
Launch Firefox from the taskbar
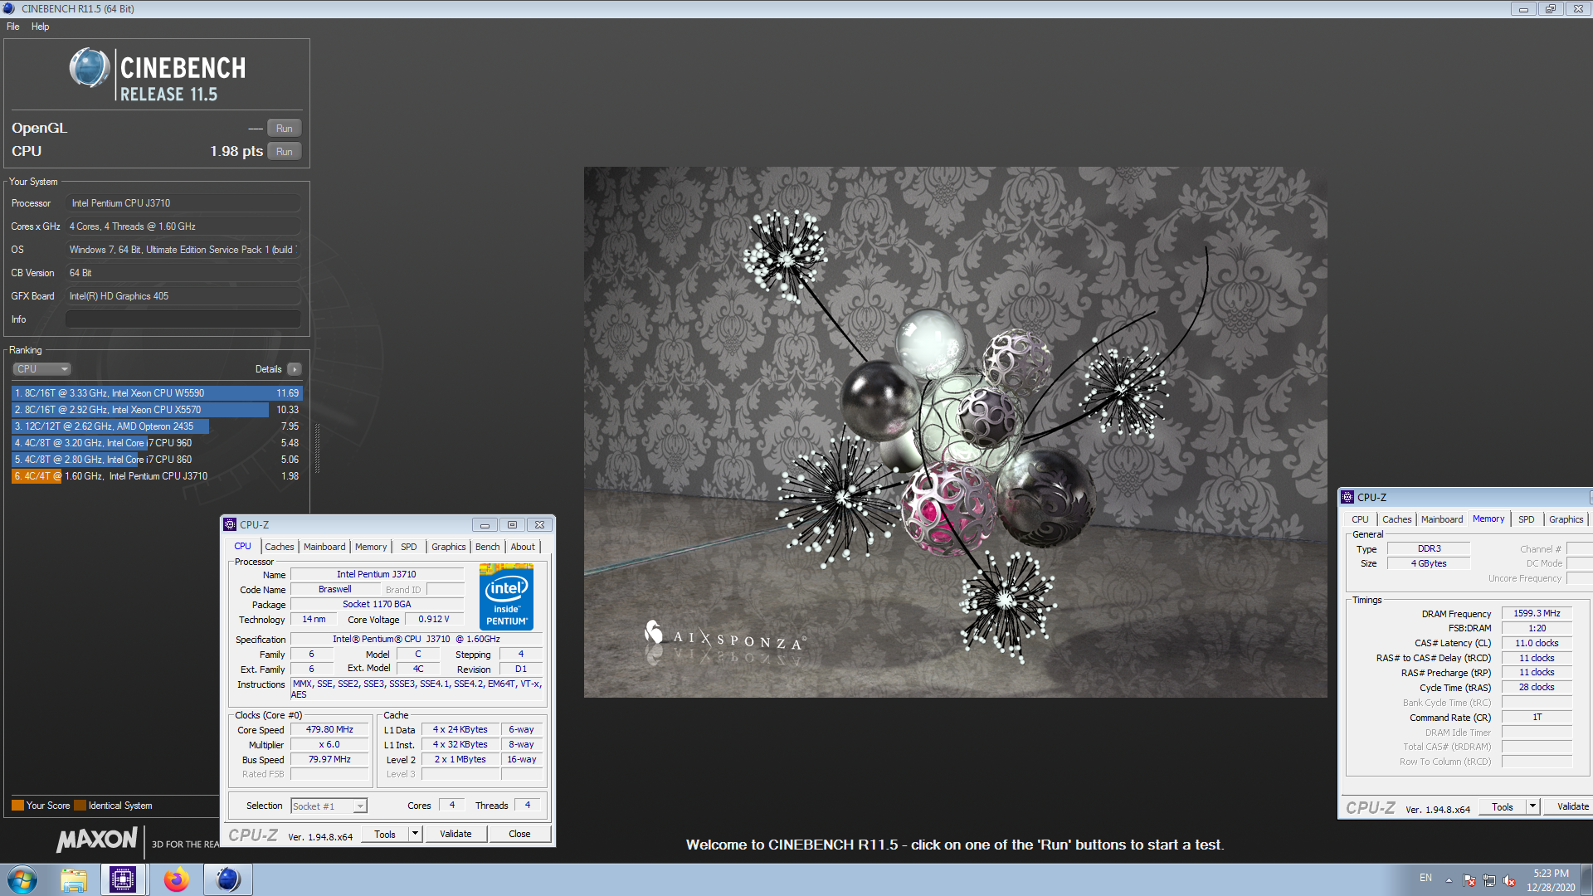point(176,879)
